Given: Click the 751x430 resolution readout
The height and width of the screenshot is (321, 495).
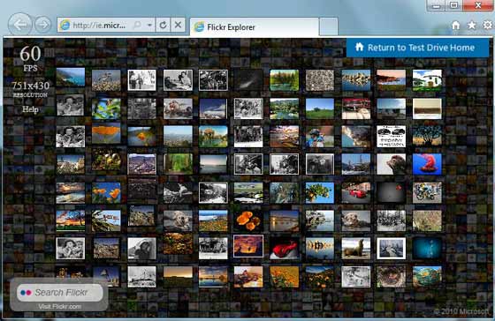Looking at the screenshot, I should tap(31, 89).
